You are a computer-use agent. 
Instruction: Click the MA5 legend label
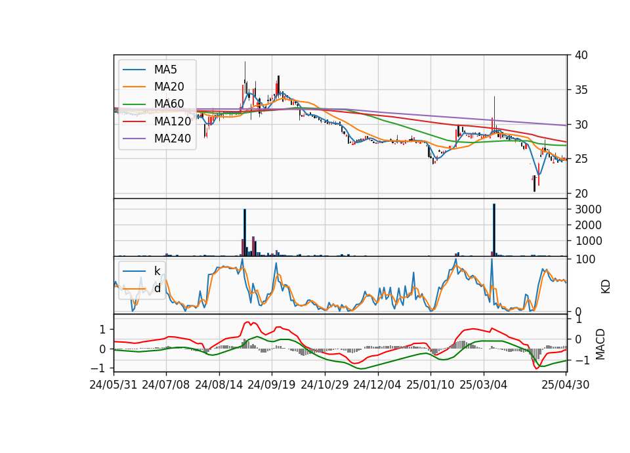tap(165, 70)
